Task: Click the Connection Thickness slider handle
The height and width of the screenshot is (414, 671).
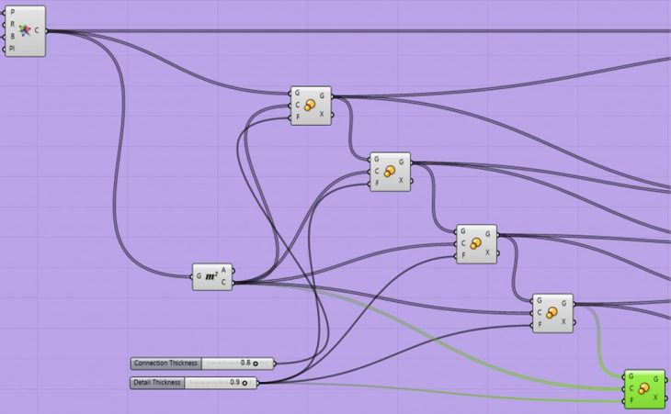Action: [256, 364]
